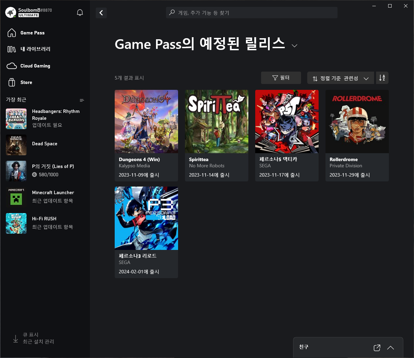Image resolution: width=414 pixels, height=358 pixels.
Task: Click the Game Pass home icon
Action: click(x=12, y=33)
